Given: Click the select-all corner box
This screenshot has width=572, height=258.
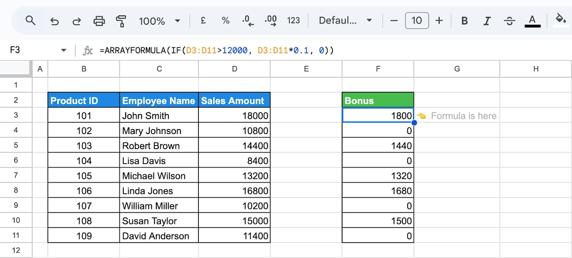Looking at the screenshot, I should coord(16,69).
